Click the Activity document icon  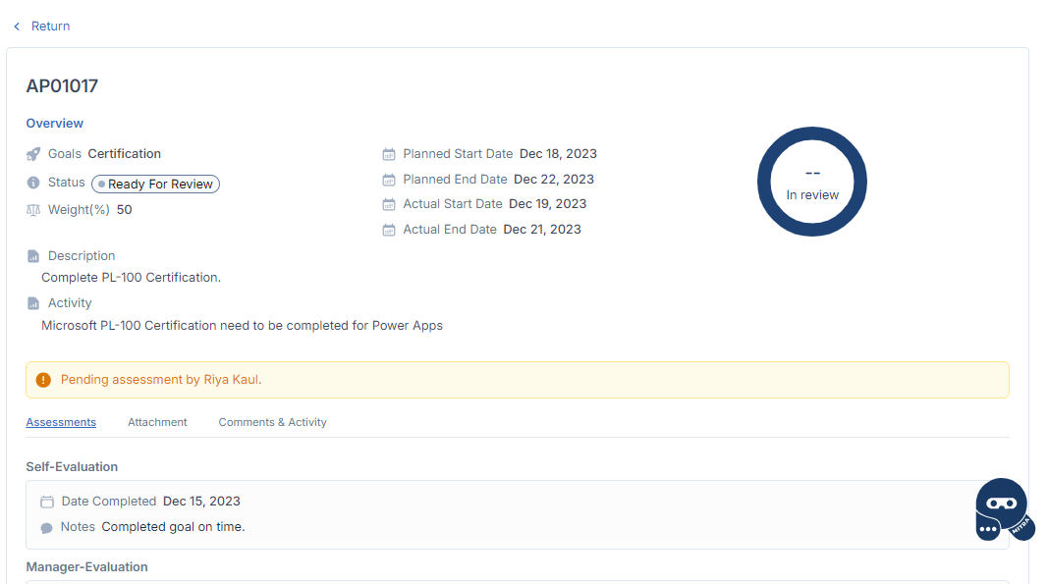coord(33,303)
